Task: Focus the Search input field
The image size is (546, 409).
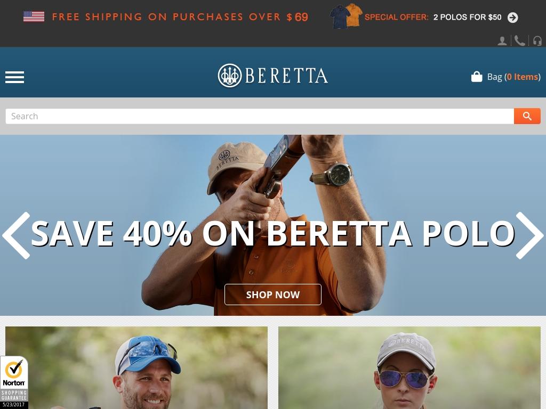Action: click(x=260, y=116)
